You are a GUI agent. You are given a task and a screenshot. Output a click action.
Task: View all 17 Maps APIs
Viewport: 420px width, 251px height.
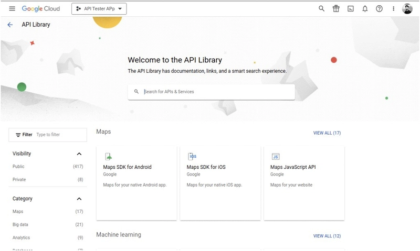[327, 133]
